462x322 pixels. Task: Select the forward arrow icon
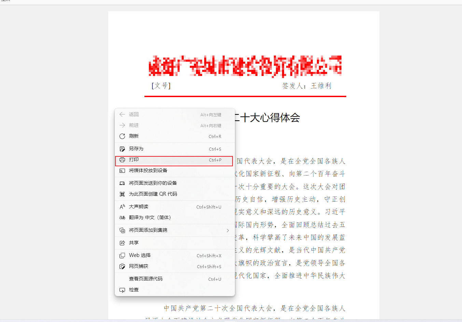(x=122, y=125)
